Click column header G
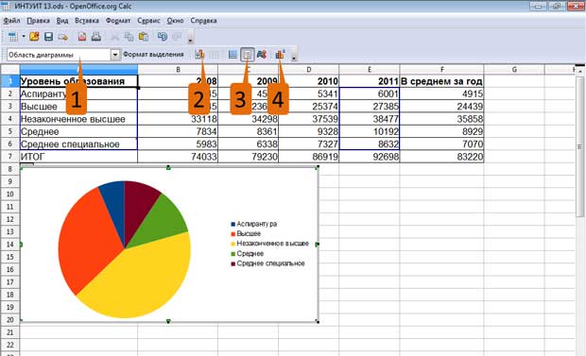586x356 pixels. coord(514,70)
